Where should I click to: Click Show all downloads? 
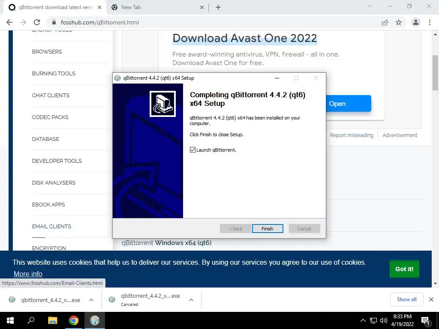[x=406, y=299]
